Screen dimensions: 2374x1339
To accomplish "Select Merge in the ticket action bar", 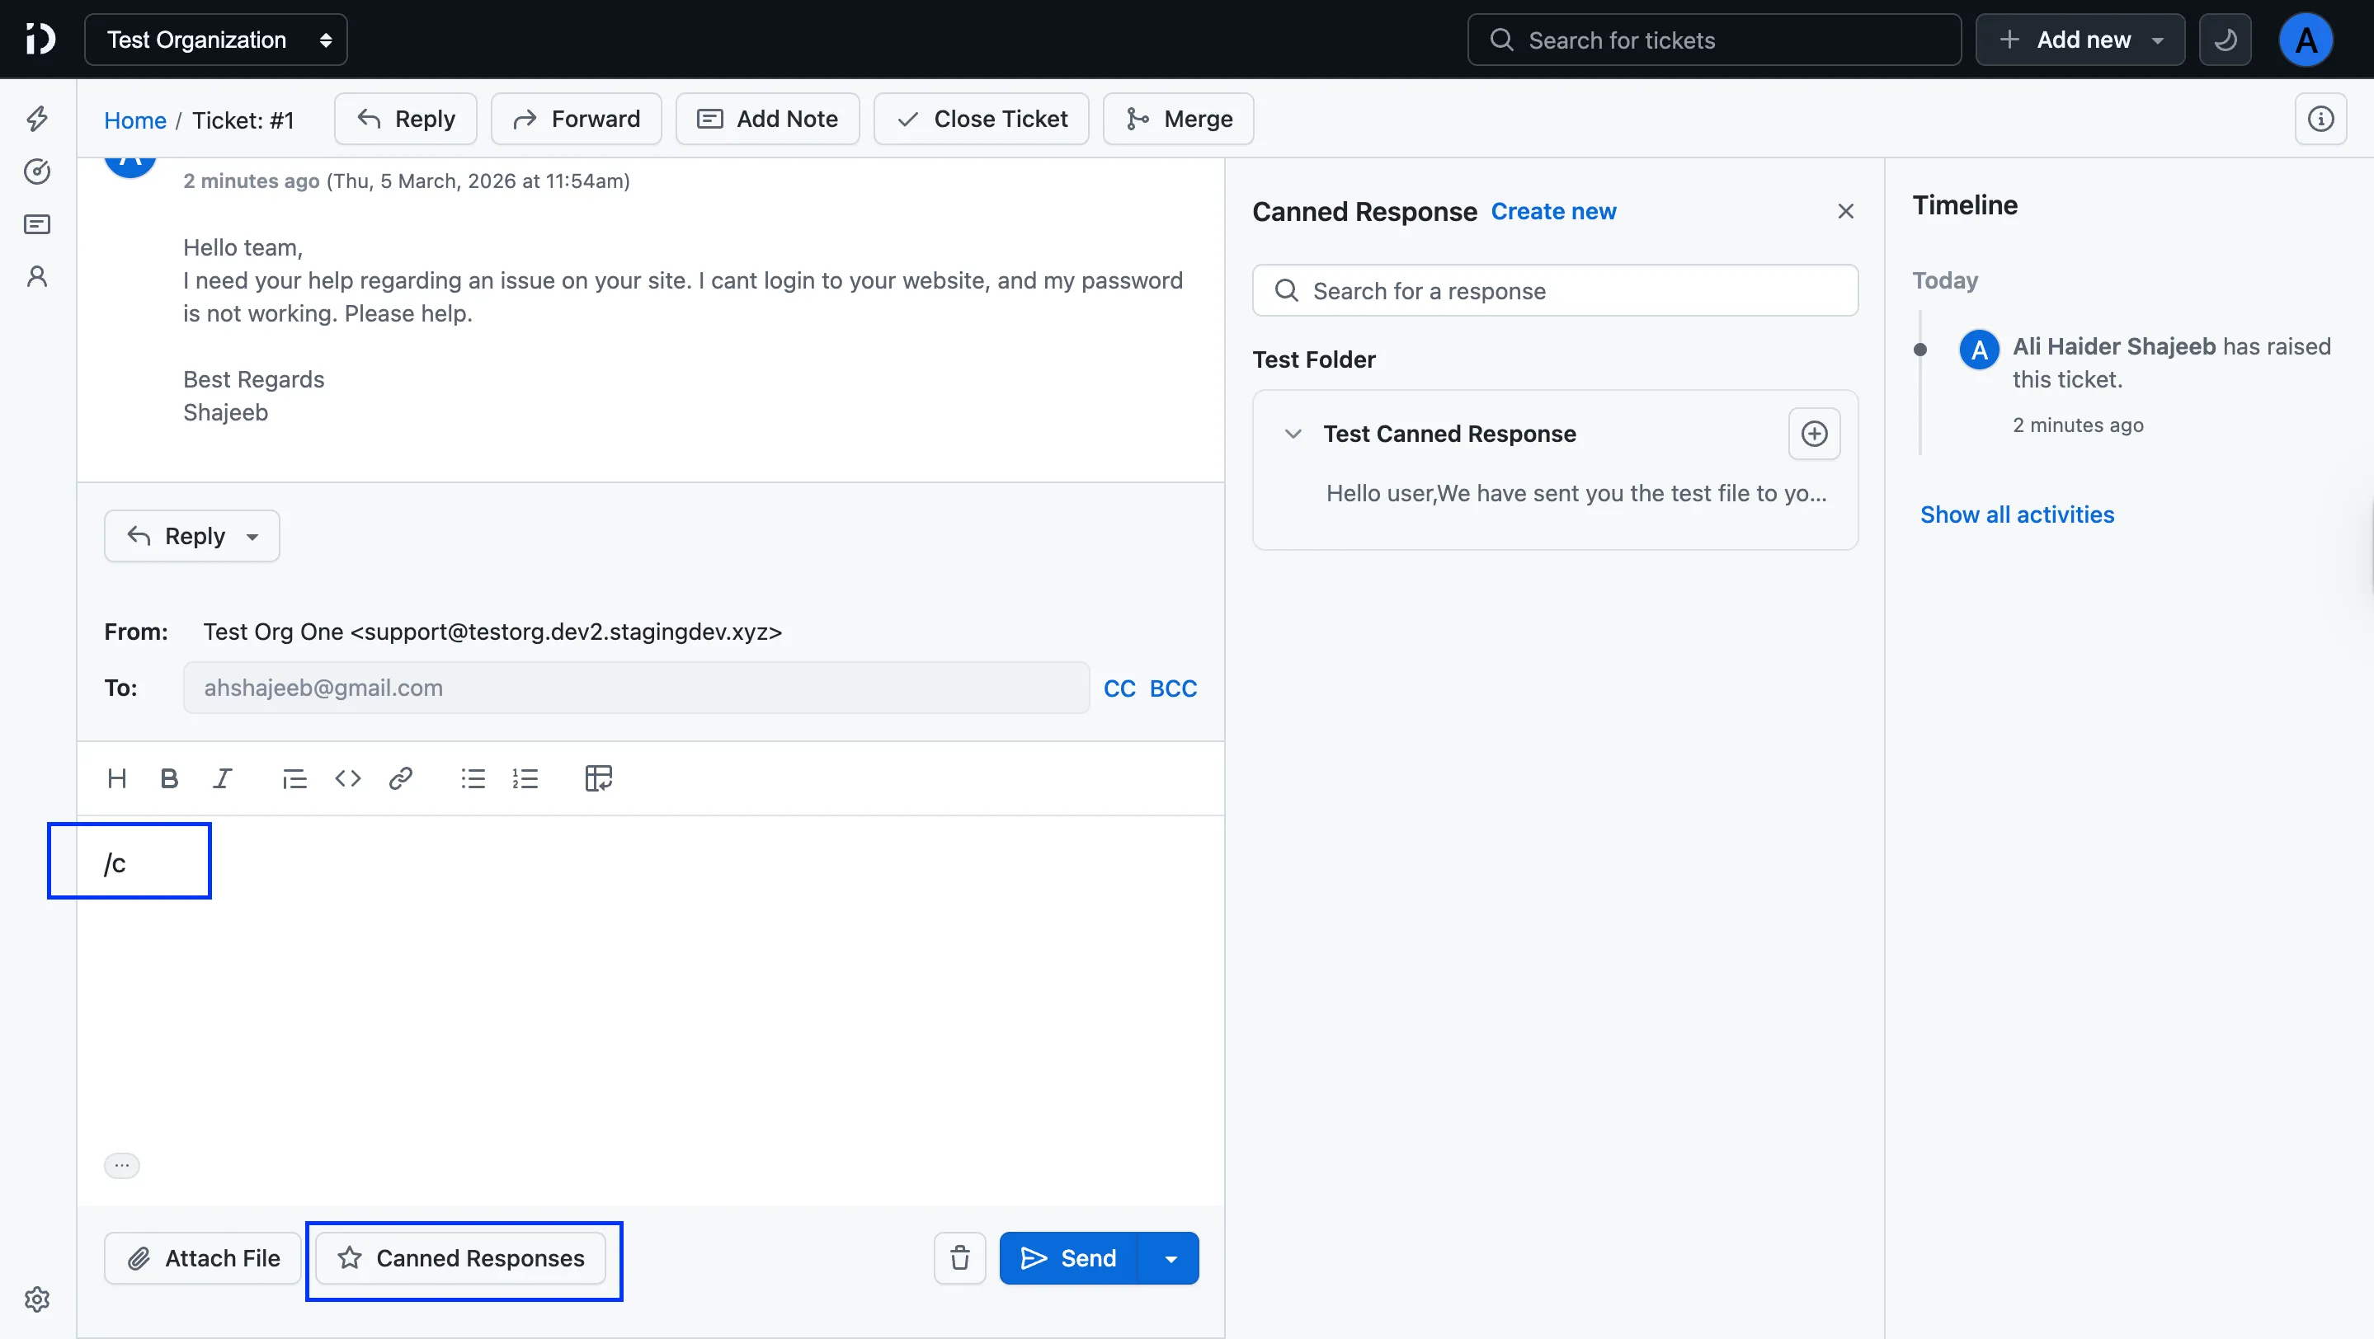I will click(x=1178, y=119).
